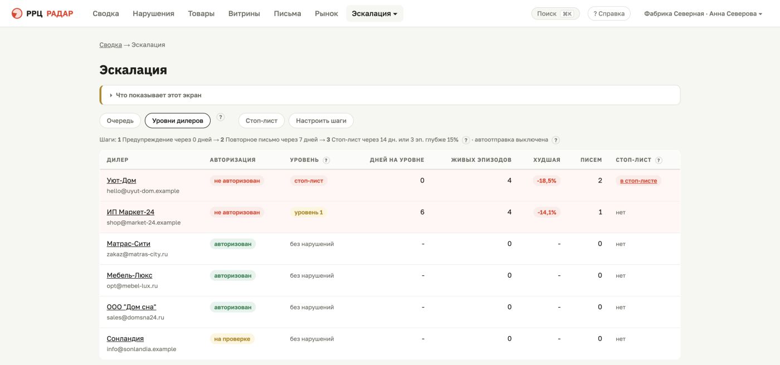The height and width of the screenshot is (365, 780).
Task: Switch to the Очередь tab
Action: pos(120,121)
